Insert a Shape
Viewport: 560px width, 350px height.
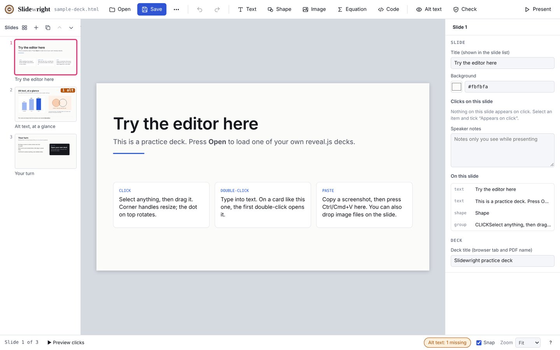click(279, 9)
